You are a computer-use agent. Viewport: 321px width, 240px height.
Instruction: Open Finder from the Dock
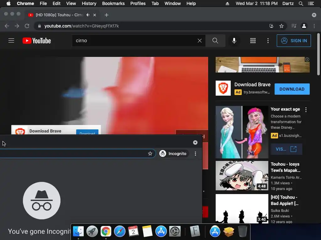[78, 231]
